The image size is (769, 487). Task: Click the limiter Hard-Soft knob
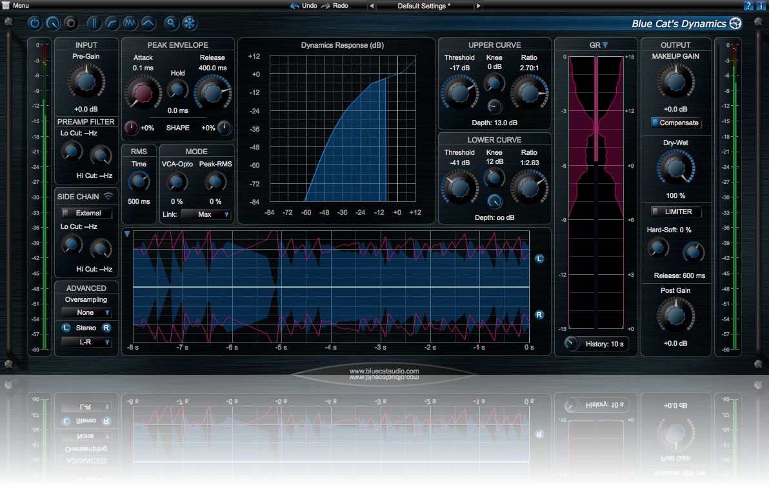click(658, 248)
